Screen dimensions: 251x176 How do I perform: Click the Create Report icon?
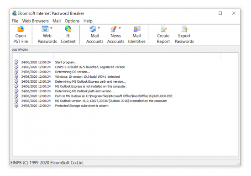tap(163, 29)
